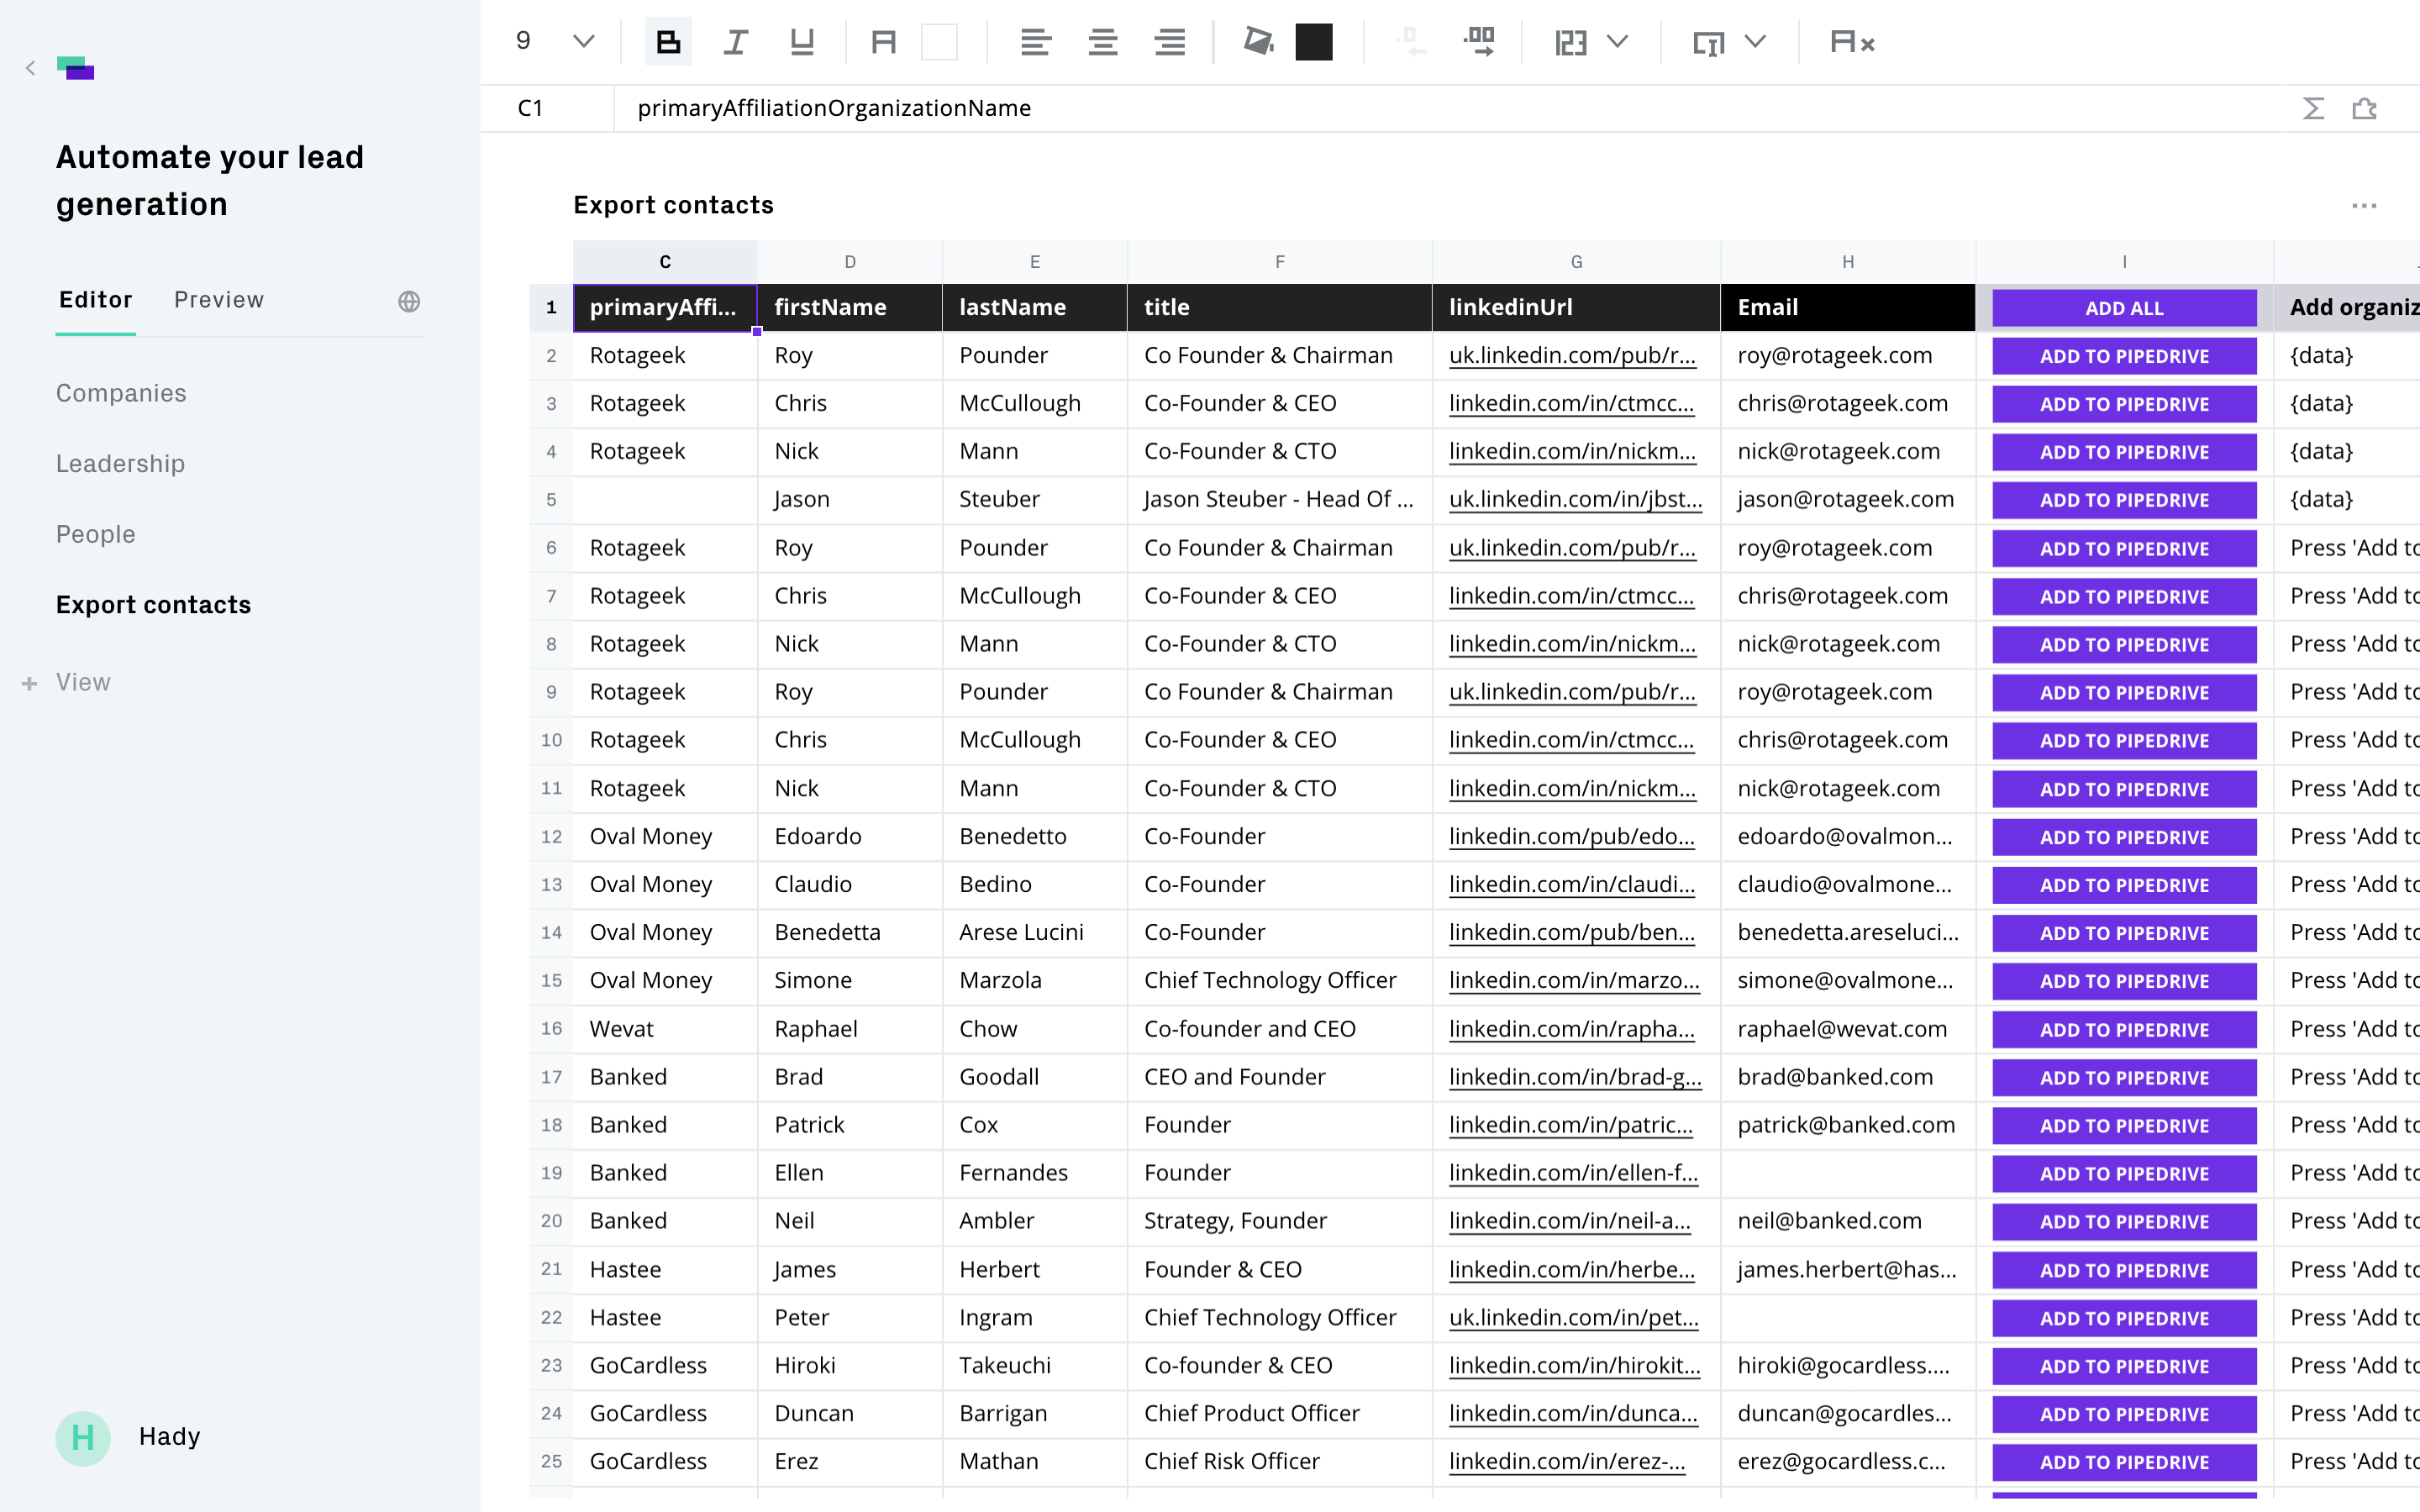Align text right
This screenshot has height=1512, width=2420.
1170,42
